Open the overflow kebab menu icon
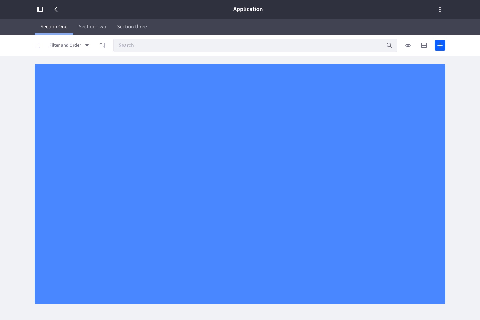Viewport: 480px width, 320px height. pyautogui.click(x=440, y=9)
